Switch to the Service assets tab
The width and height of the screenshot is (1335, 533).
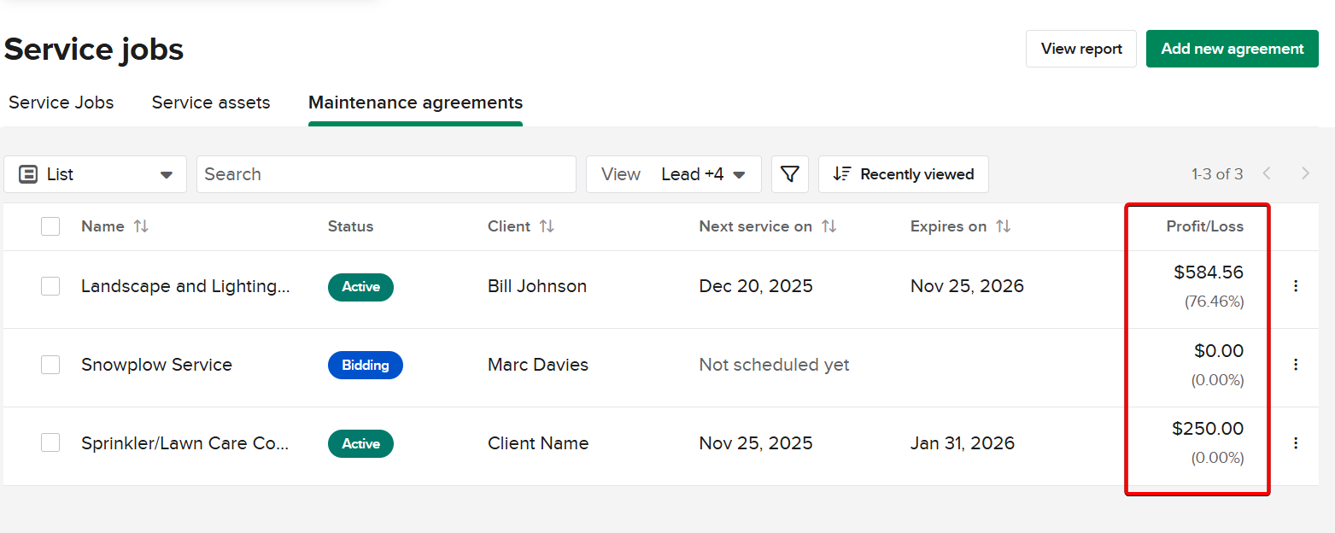coord(211,102)
